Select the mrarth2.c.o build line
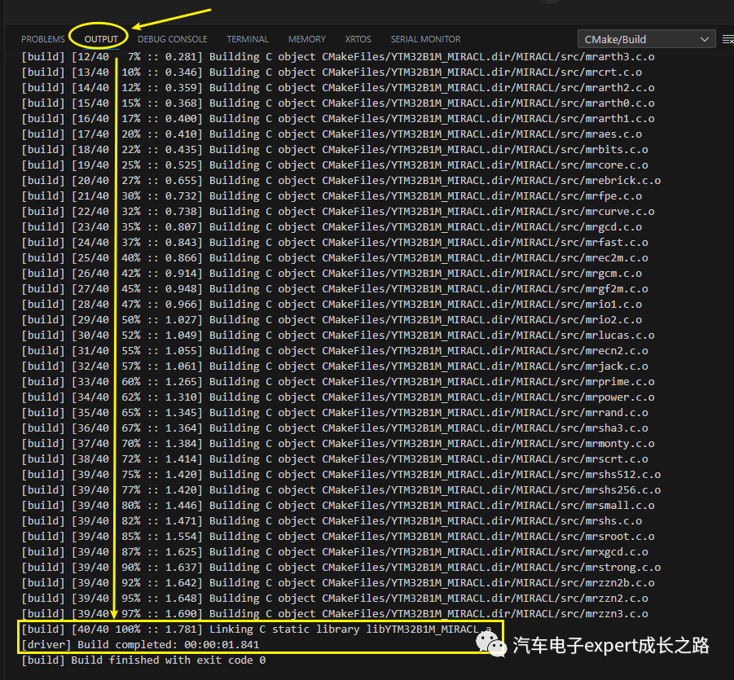The width and height of the screenshot is (734, 680). (x=338, y=88)
